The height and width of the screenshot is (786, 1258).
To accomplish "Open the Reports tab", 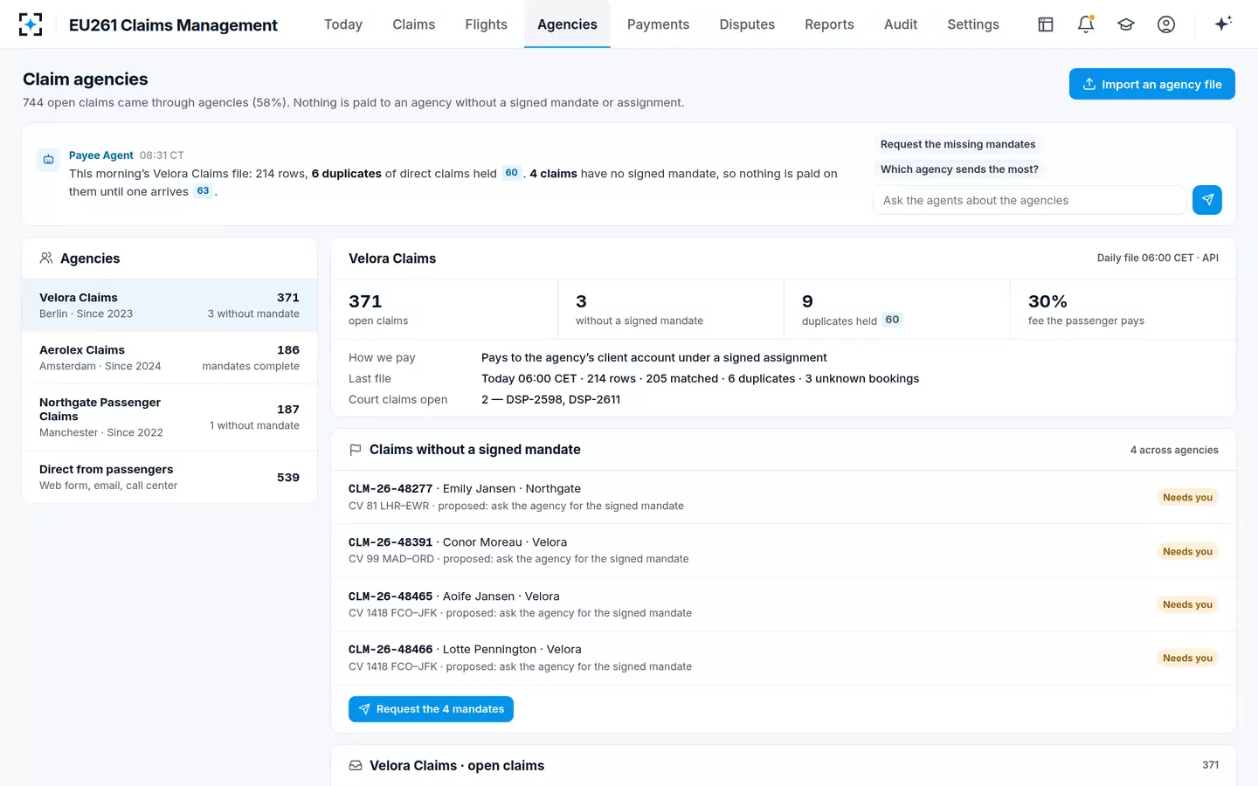I will click(829, 24).
